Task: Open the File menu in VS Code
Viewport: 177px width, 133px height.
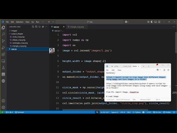Action: pos(7,22)
